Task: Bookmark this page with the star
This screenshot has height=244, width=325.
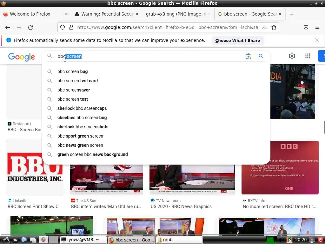Action: point(274,27)
